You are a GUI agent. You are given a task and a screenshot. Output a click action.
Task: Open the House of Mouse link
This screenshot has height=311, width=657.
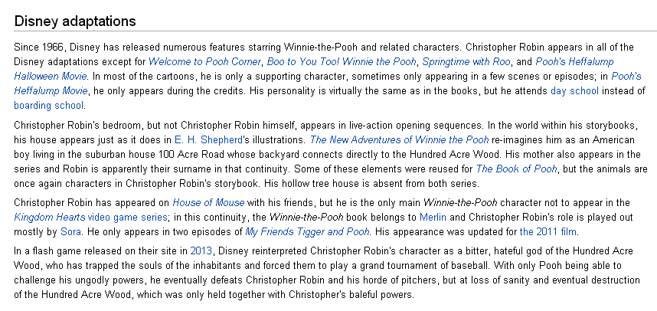[208, 203]
